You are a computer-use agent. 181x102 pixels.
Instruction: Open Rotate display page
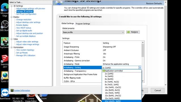[22, 25]
